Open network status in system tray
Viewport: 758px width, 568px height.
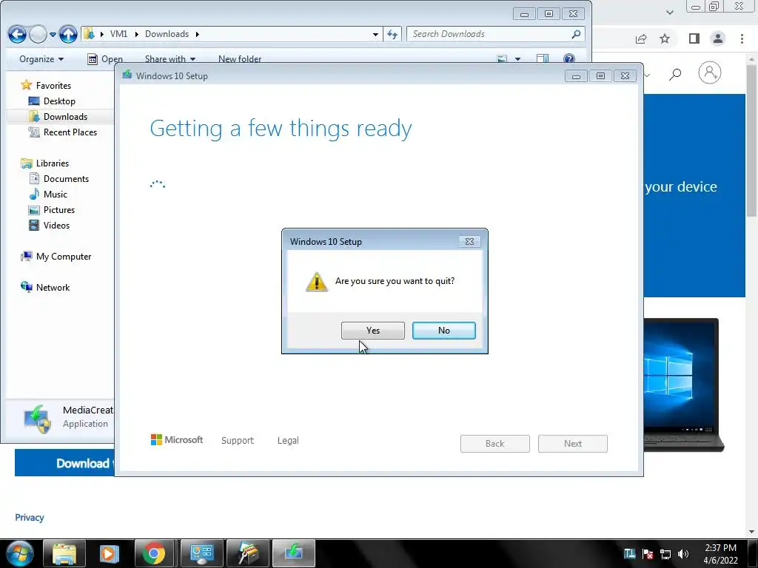665,554
